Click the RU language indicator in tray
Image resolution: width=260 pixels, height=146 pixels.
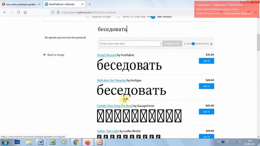tap(219, 142)
